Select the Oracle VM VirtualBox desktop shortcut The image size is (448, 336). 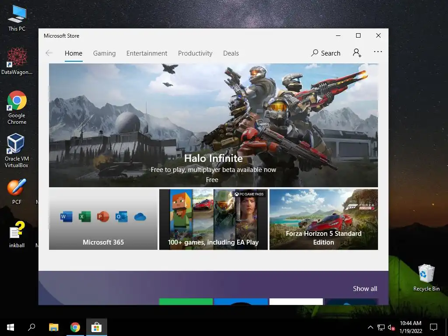tap(17, 150)
